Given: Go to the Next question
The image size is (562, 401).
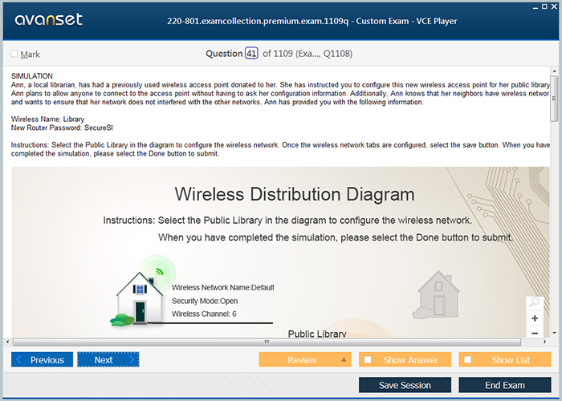Looking at the screenshot, I should click(x=108, y=360).
